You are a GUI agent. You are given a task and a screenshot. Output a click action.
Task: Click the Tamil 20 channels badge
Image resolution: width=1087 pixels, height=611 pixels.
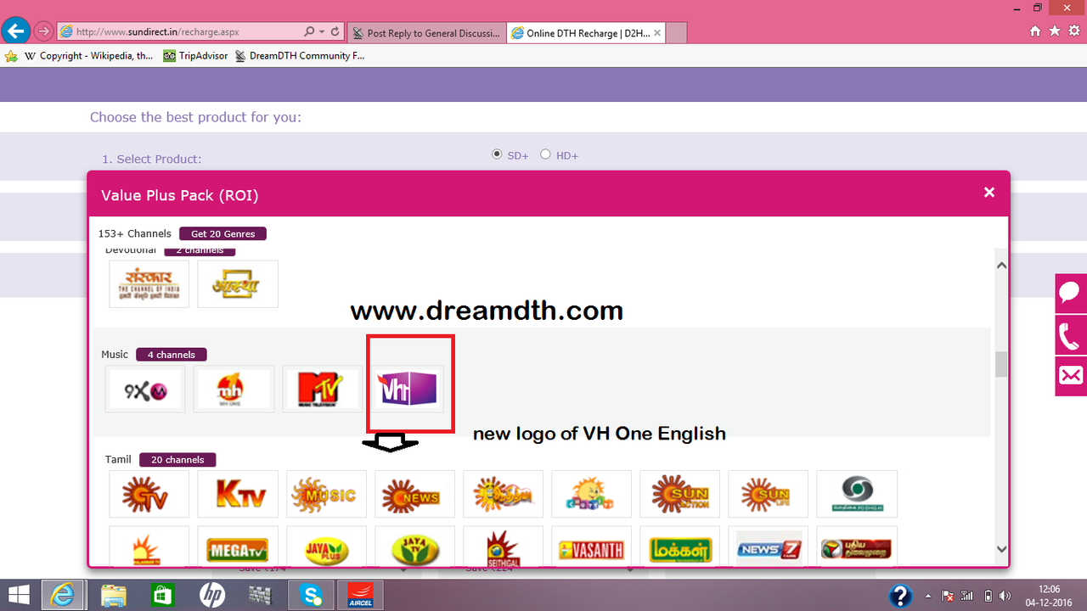coord(177,460)
